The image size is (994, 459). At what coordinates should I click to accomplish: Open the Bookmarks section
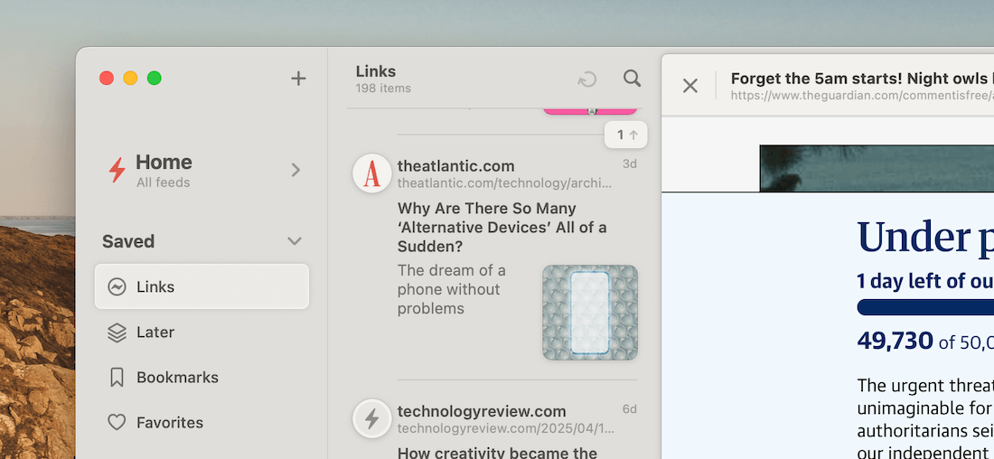(x=177, y=378)
